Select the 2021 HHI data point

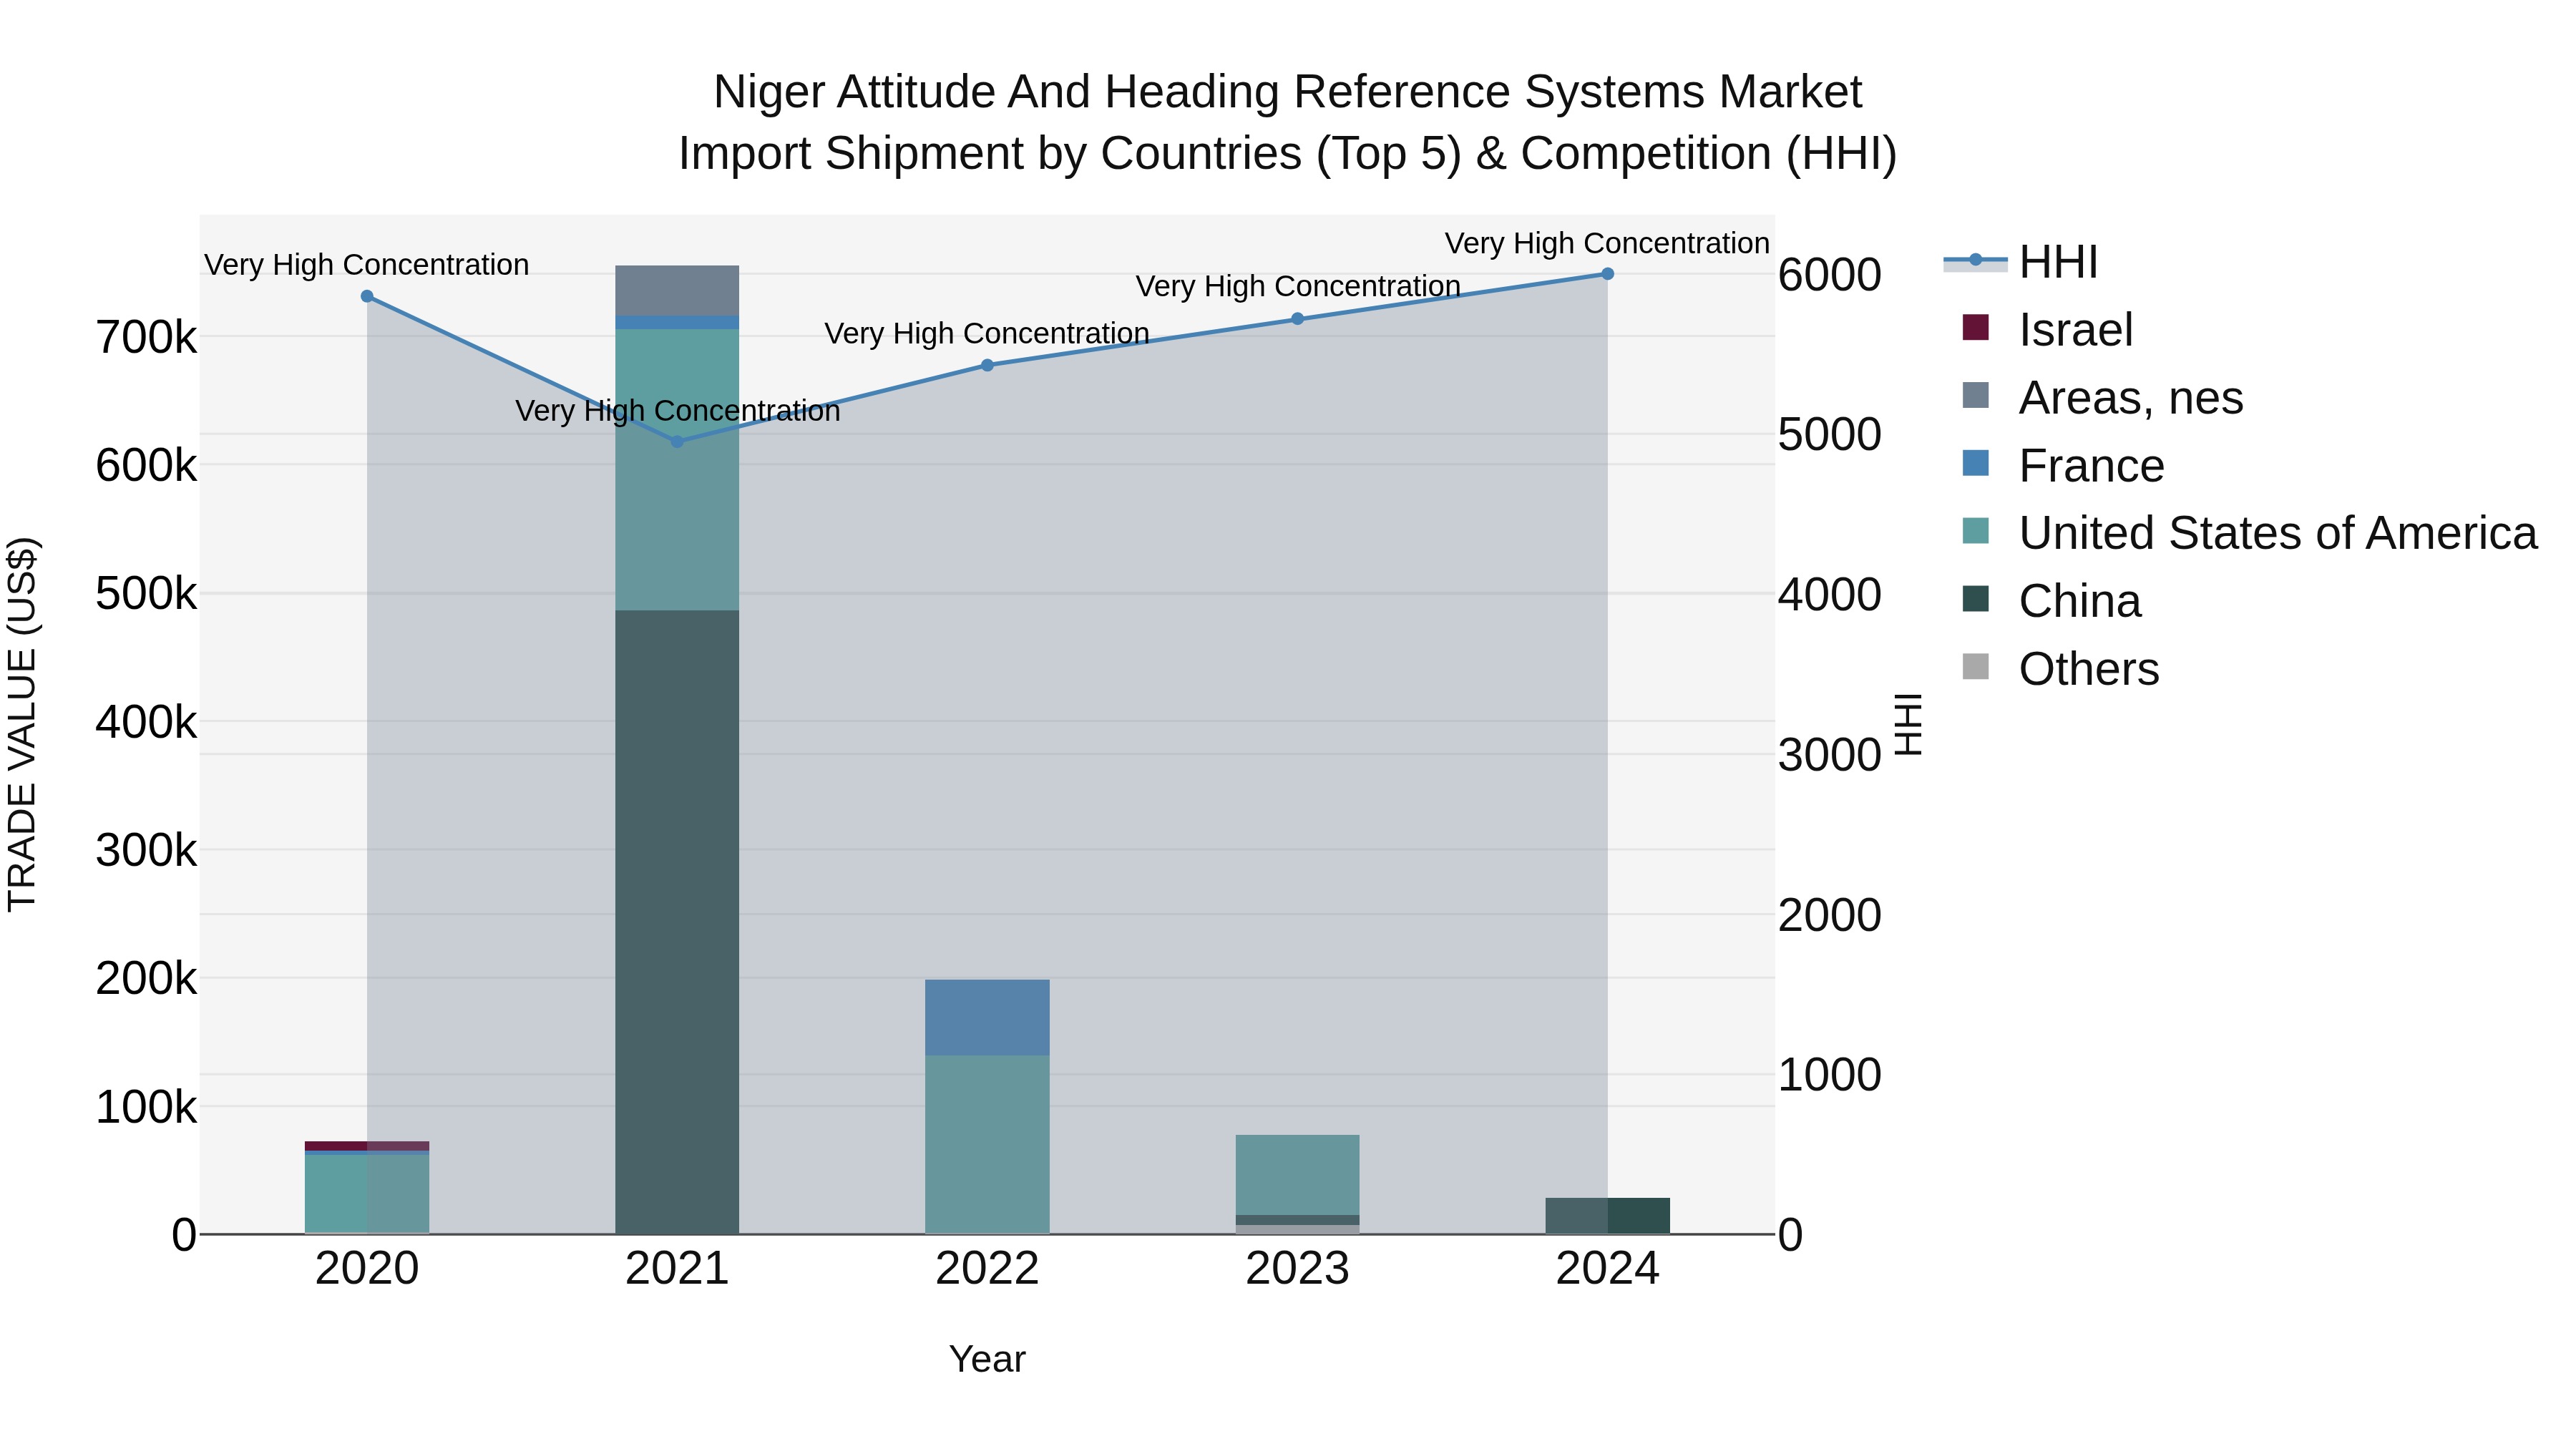point(677,441)
